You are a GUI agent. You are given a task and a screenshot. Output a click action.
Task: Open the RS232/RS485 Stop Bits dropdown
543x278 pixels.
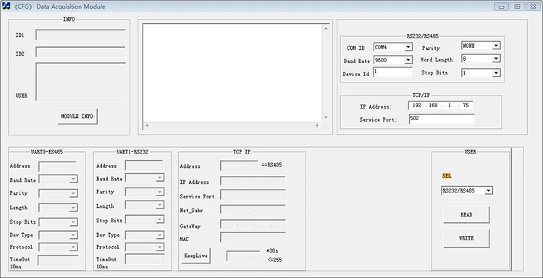point(496,72)
